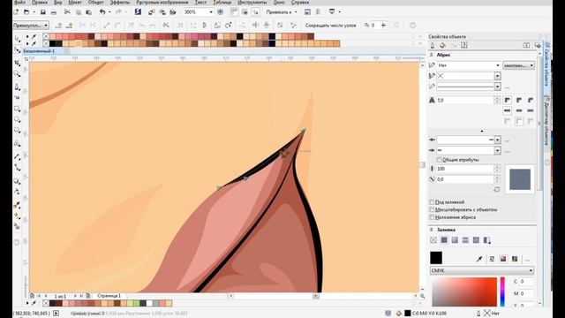
Task: Click the Open folder icon
Action: (26, 12)
